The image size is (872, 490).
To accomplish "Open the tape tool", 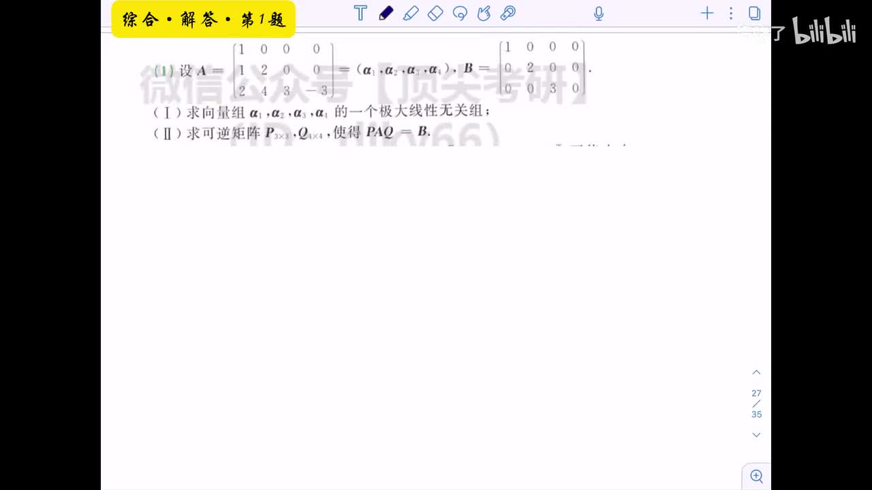I will (x=508, y=13).
